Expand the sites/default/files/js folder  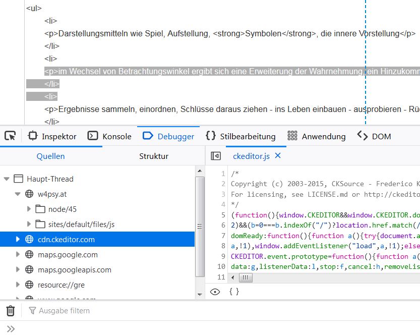pyautogui.click(x=29, y=224)
